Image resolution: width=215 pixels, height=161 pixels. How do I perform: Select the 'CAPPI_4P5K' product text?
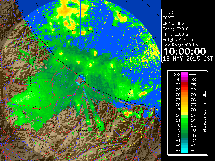pos(174,23)
